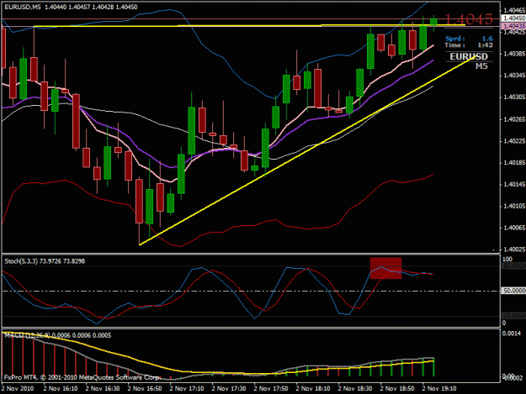Click the 85.0000 Stochastic level label
Screen dimensions: 526x394
[513, 265]
